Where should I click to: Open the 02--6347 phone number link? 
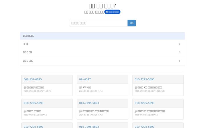[x=85, y=79]
